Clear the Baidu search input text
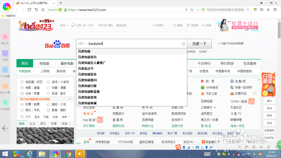The image size is (281, 158). tap(183, 44)
